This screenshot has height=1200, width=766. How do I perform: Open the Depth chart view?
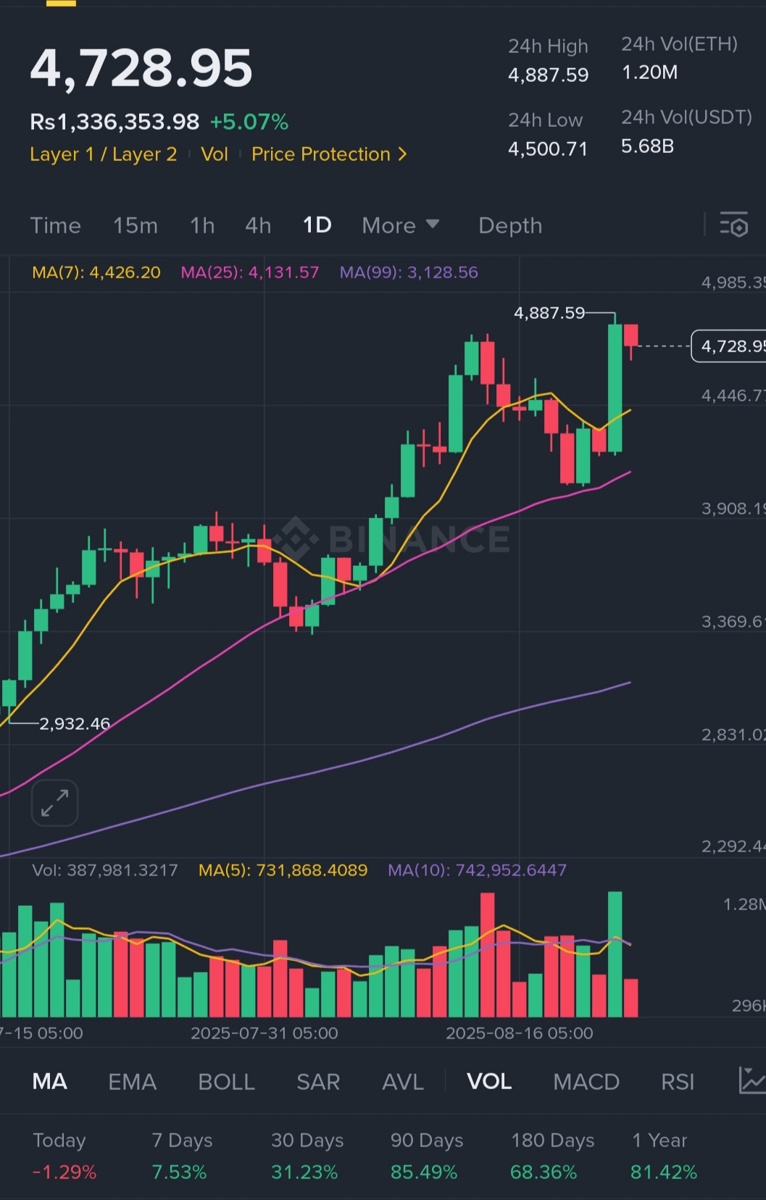[x=510, y=225]
